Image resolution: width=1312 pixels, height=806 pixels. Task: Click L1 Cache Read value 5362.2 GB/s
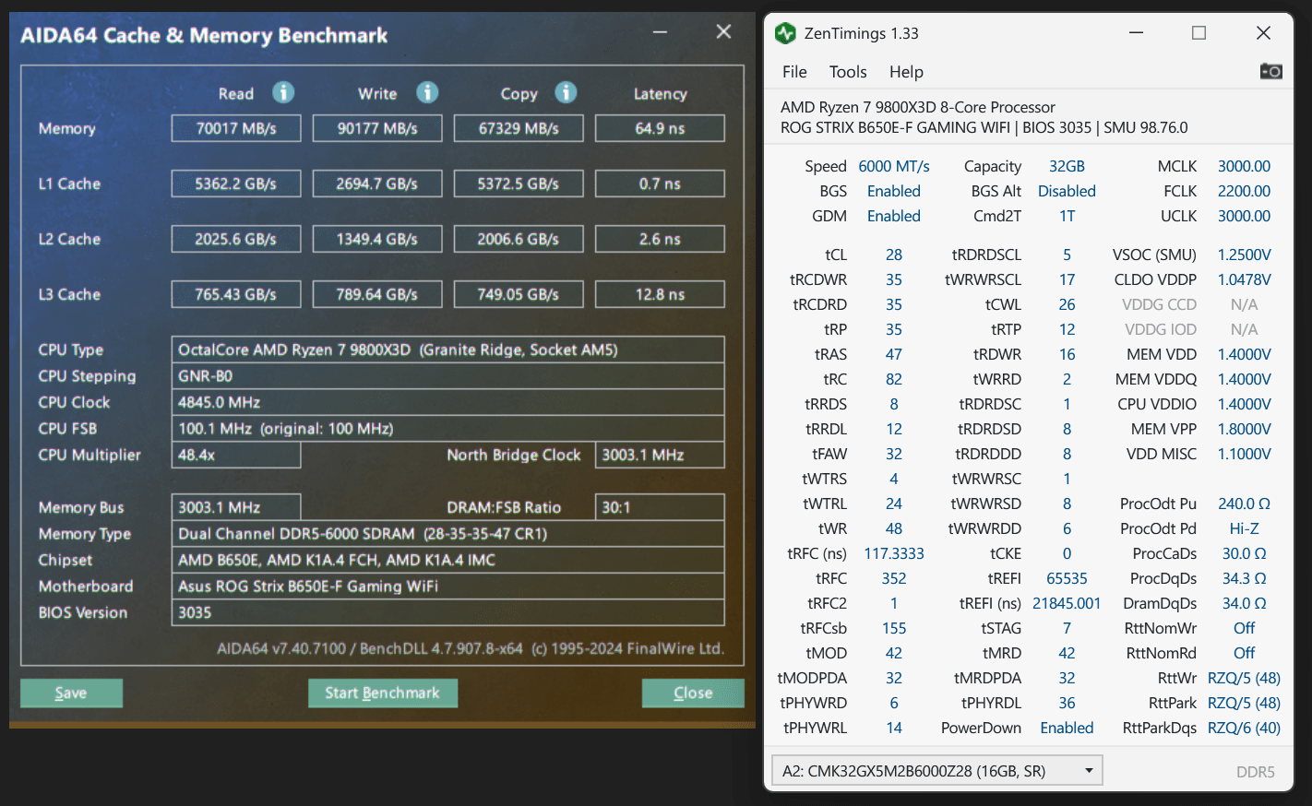pyautogui.click(x=236, y=184)
